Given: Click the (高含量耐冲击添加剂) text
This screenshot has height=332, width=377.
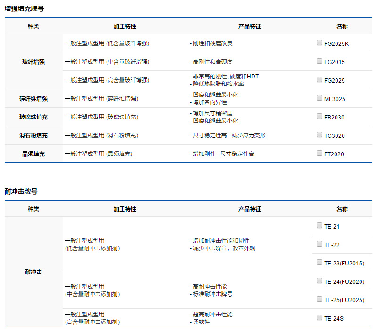Looking at the screenshot, I should point(92,322).
